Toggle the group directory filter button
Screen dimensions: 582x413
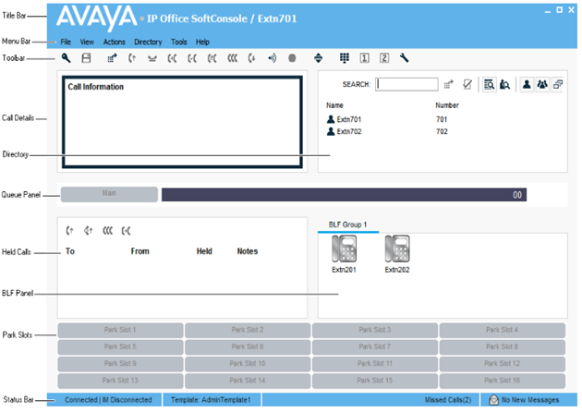[543, 84]
